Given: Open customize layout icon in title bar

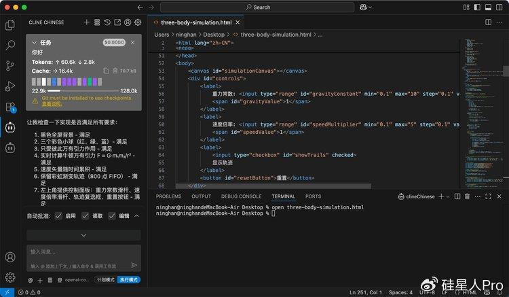Looking at the screenshot, I should click(x=466, y=7).
